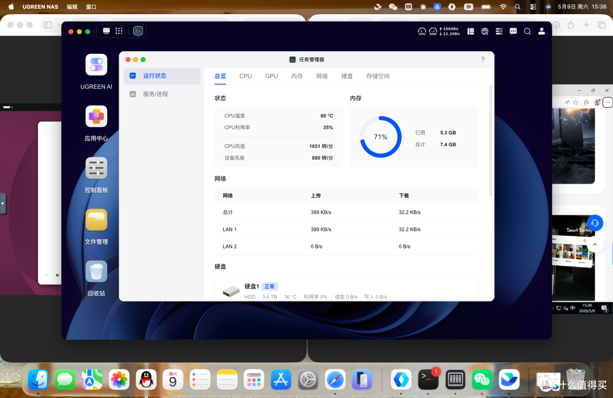
Task: Open the user account icon in NAS toolbar
Action: [541, 31]
